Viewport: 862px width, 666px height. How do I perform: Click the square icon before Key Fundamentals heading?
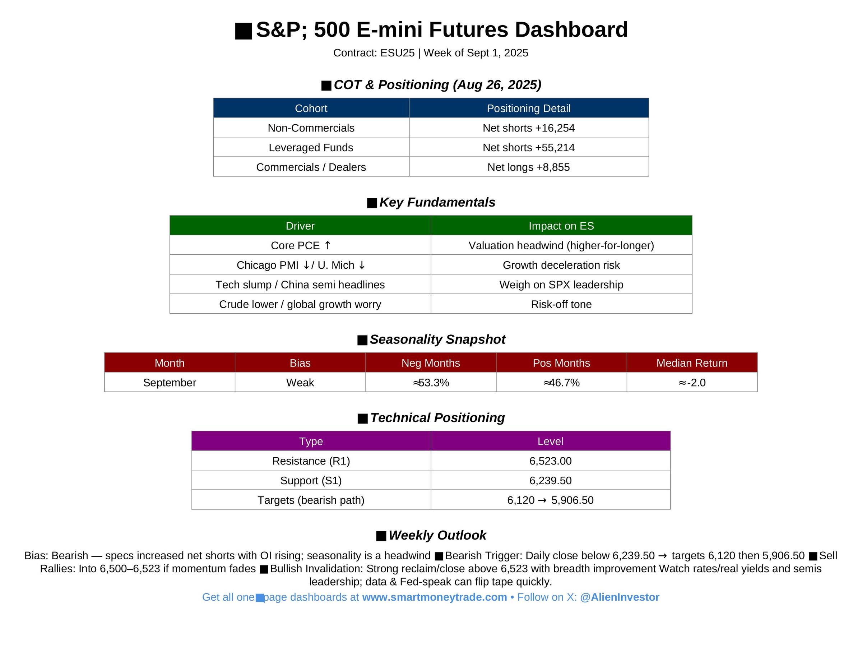372,203
